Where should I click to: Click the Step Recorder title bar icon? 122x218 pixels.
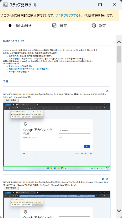pyautogui.click(x=5, y=5)
